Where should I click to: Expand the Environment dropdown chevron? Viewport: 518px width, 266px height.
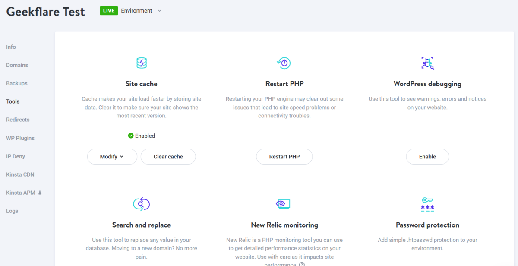(159, 11)
